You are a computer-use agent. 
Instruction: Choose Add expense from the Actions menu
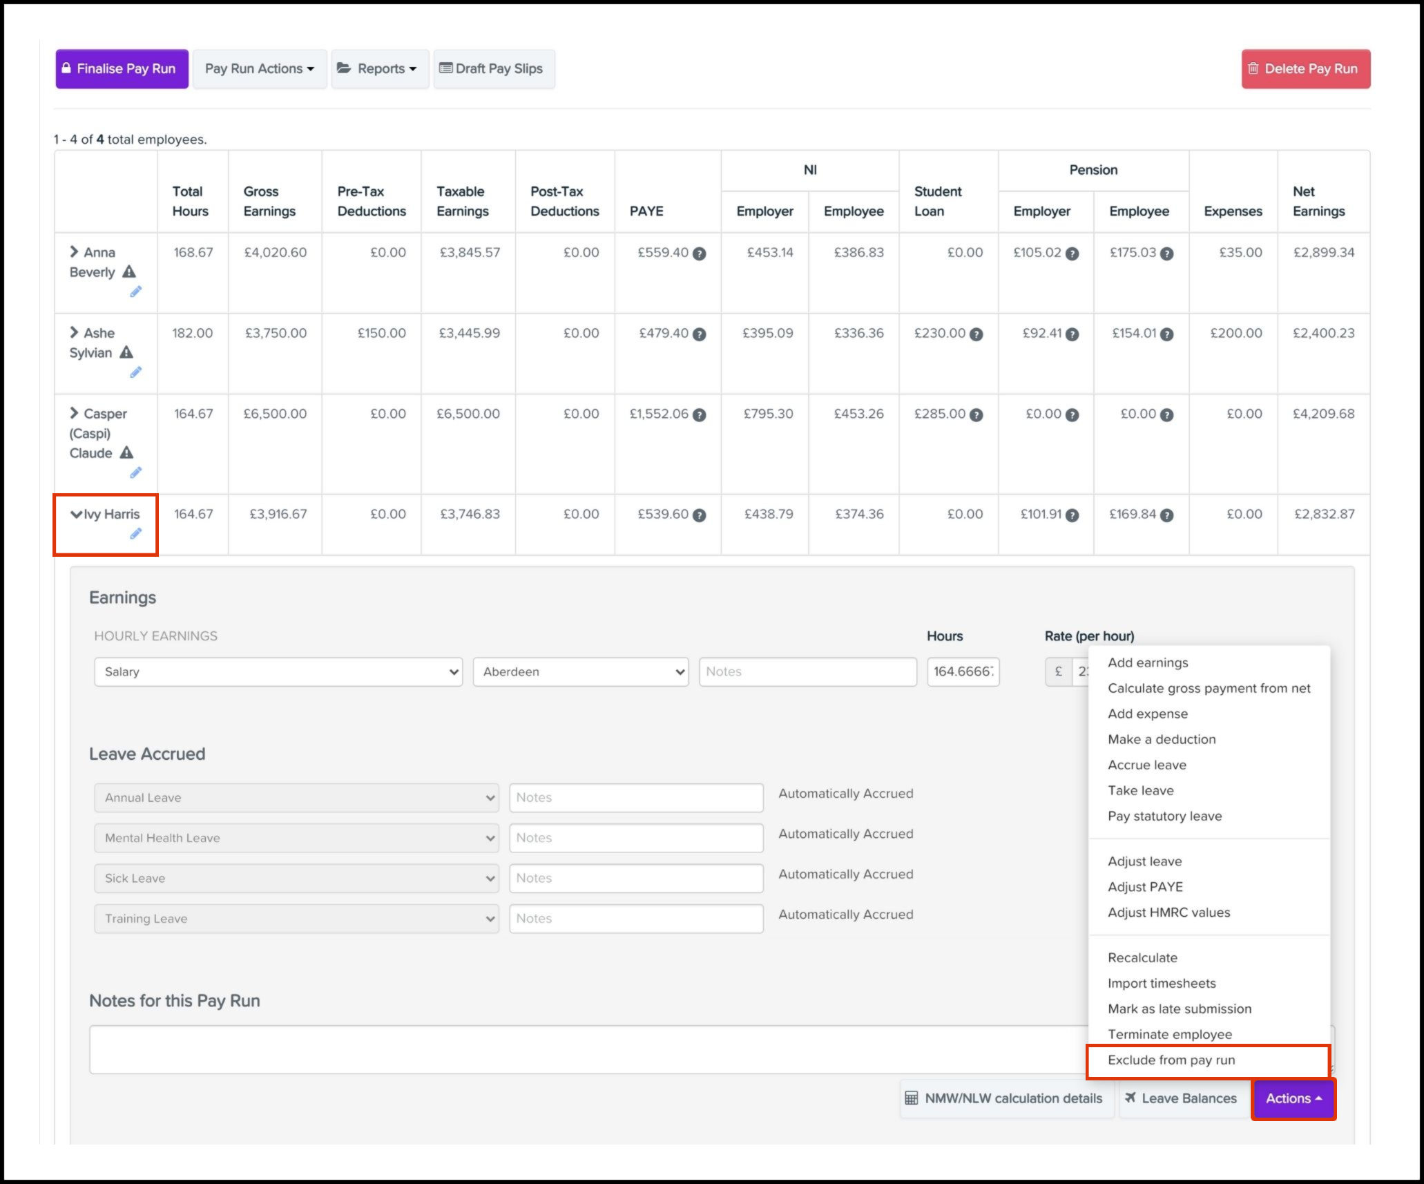point(1147,714)
